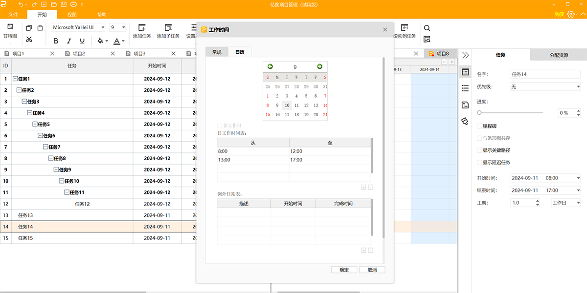This screenshot has width=587, height=293.
Task: Click the Add Task (添加任务) icon
Action: point(142,28)
